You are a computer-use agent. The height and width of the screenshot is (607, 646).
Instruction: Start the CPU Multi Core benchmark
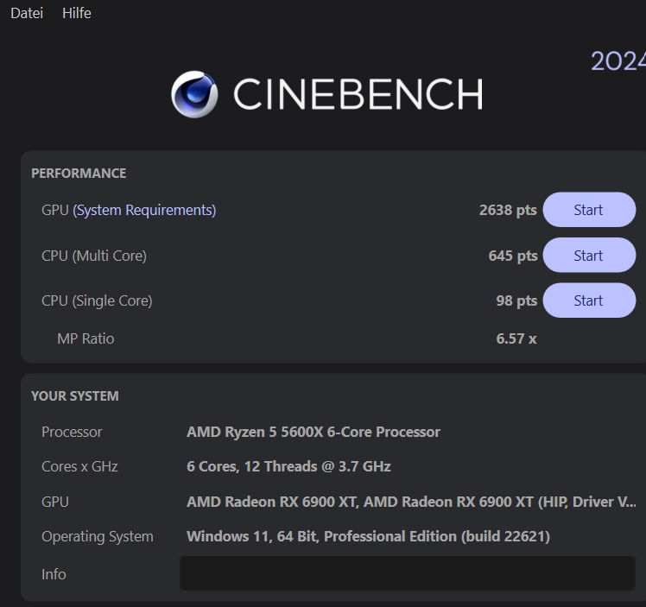point(589,255)
